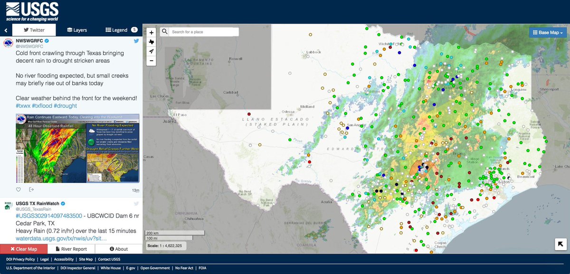The height and width of the screenshot is (274, 570).
Task: Share the NWSWGRFC tweet
Action: pos(31,189)
